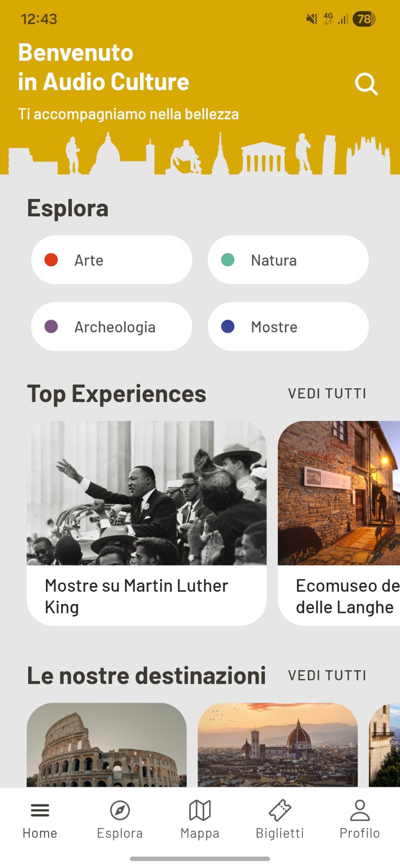Tap the Esplora compass icon
The height and width of the screenshot is (867, 400).
120,810
